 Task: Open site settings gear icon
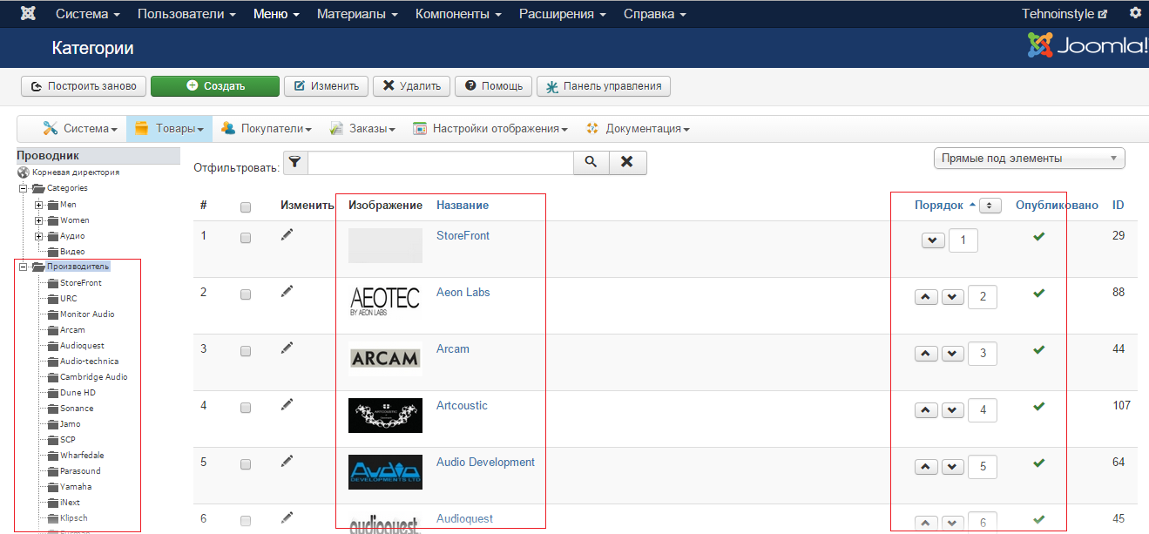tap(1135, 13)
